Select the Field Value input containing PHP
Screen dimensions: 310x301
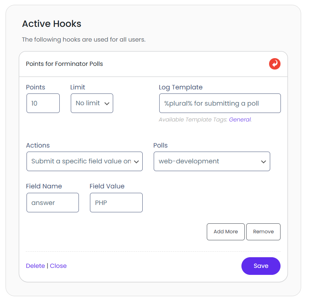tap(116, 203)
